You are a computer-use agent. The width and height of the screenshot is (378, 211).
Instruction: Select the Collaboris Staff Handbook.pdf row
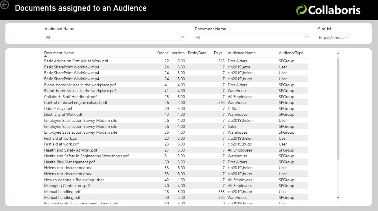(116, 97)
